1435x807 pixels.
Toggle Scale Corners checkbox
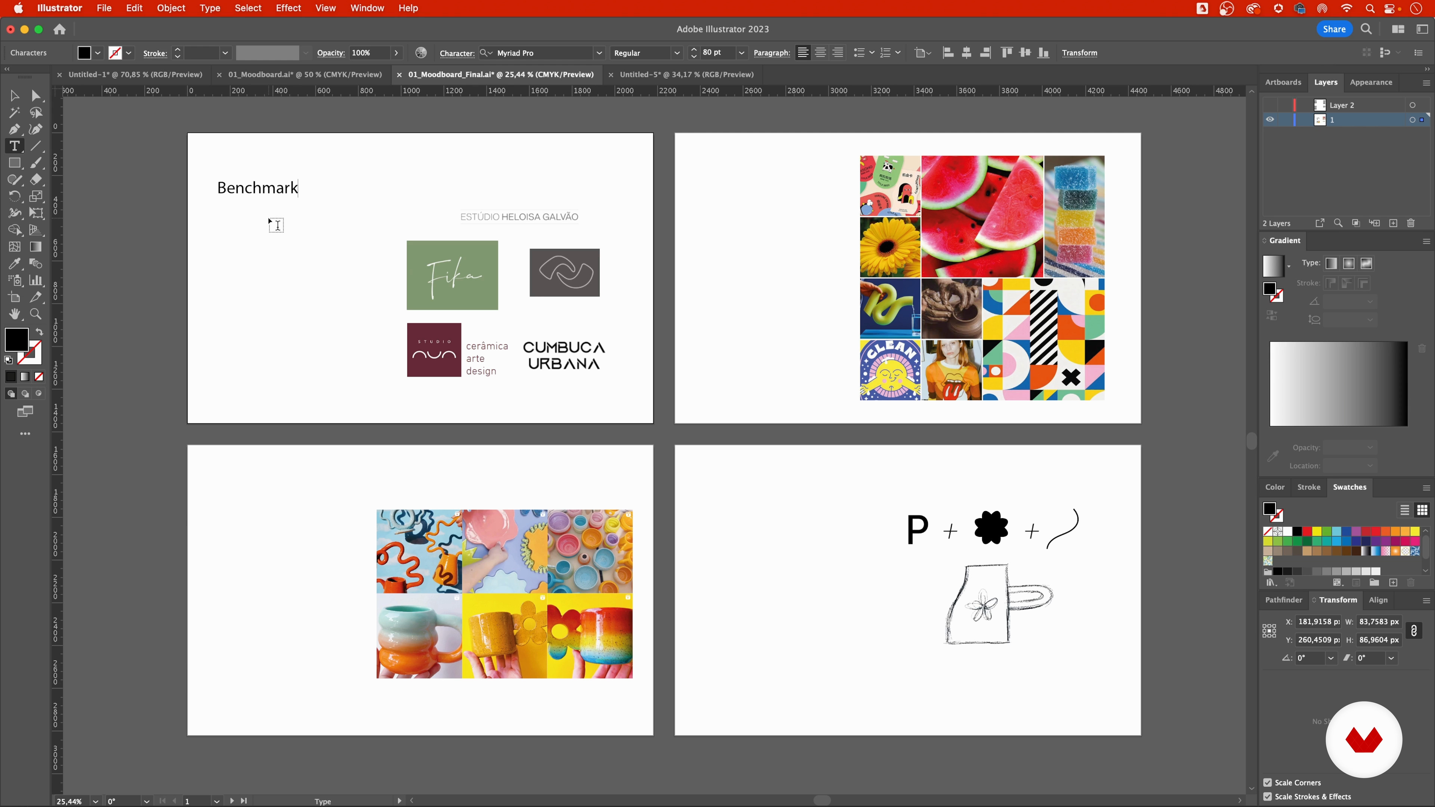point(1267,782)
